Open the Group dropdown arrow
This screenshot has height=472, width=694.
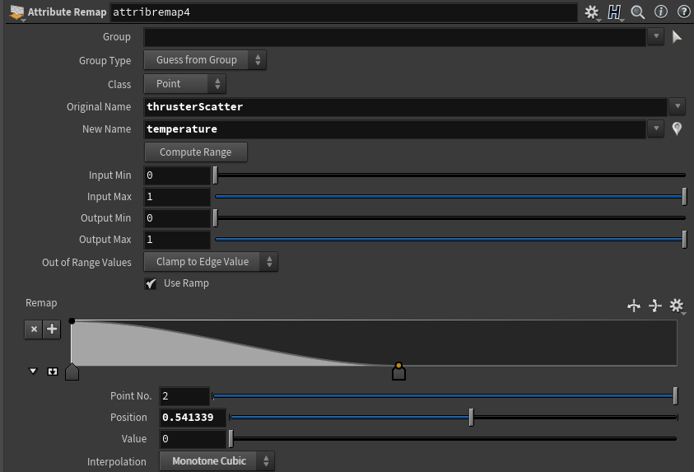point(656,36)
